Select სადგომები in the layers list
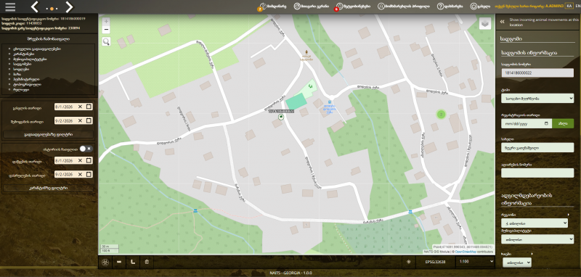This screenshot has height=277, width=581. coord(22,64)
